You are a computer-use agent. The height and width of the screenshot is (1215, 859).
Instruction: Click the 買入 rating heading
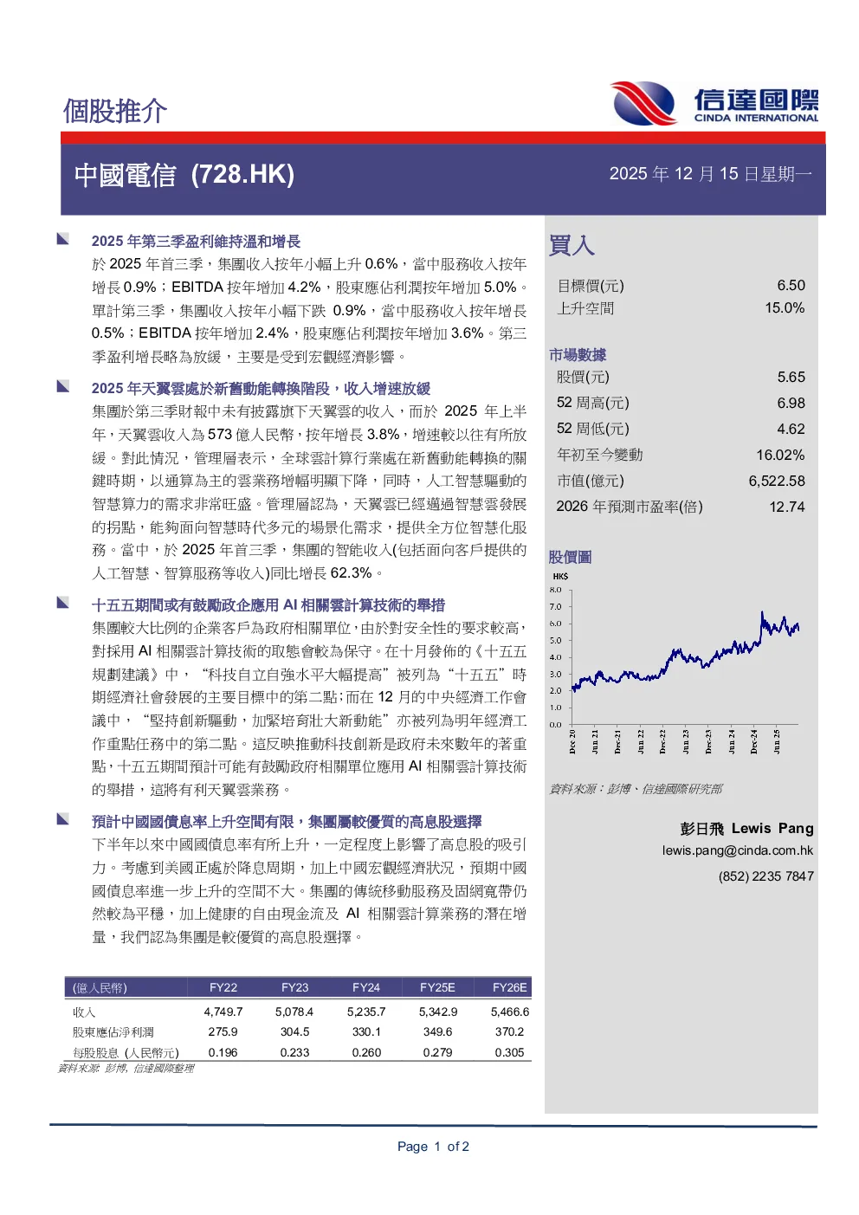[572, 245]
